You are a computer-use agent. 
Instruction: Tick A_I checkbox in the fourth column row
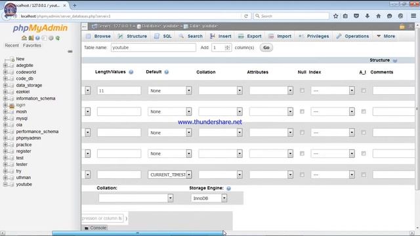(x=364, y=153)
